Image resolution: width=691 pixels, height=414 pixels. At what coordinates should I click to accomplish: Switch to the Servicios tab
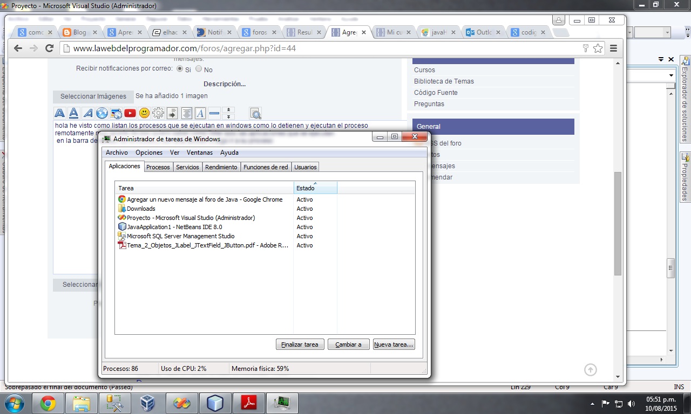click(x=187, y=167)
